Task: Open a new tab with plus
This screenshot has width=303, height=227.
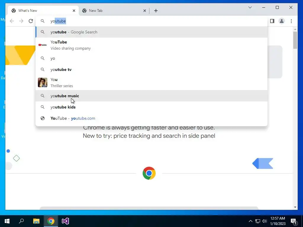Action: point(156,11)
